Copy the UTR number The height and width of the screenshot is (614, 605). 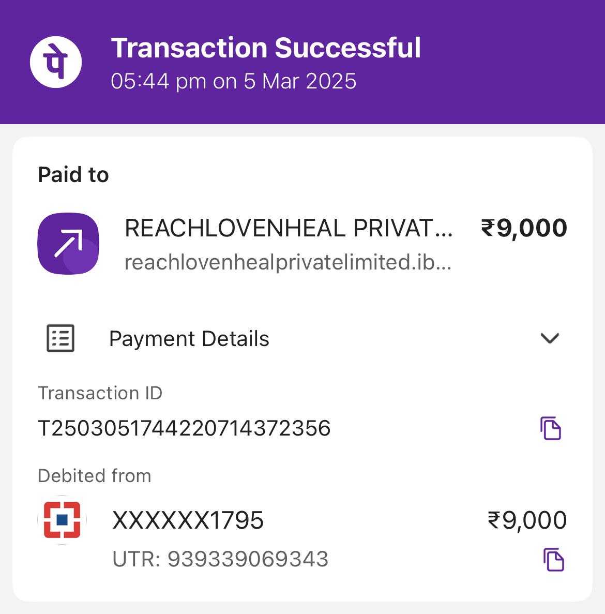554,560
